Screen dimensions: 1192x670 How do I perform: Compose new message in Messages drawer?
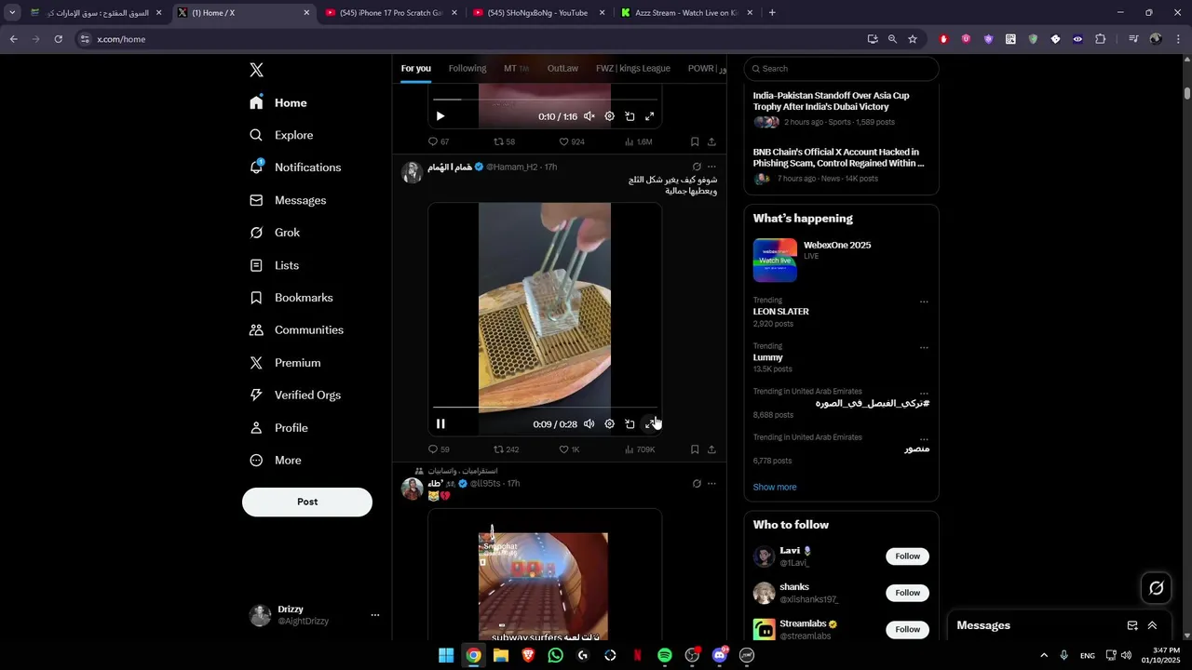coord(1132,625)
